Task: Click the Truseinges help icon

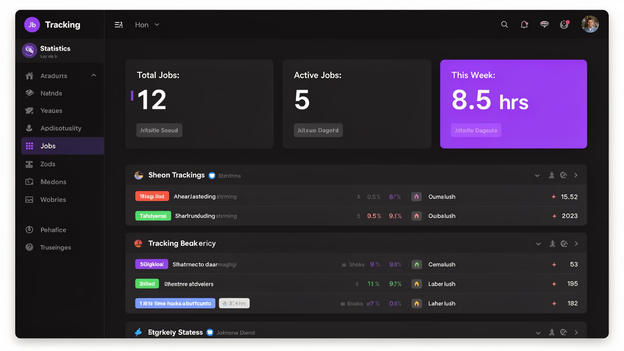Action: [x=29, y=247]
